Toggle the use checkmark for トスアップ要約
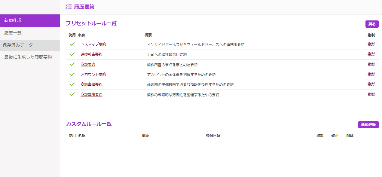Image resolution: width=382 pixels, height=177 pixels. click(x=72, y=44)
